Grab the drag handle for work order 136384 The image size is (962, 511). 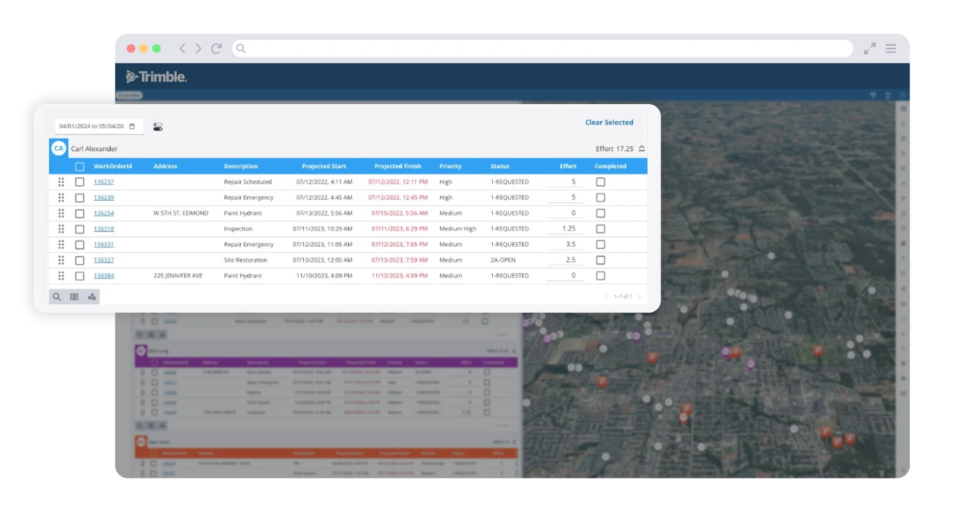coord(61,276)
